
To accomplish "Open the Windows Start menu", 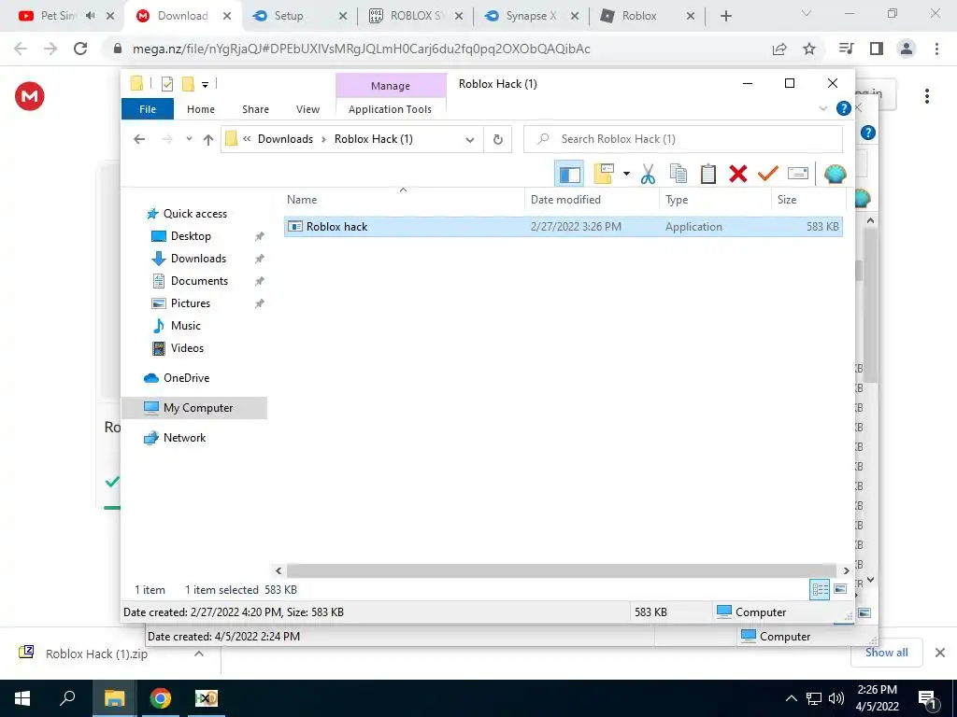I will (22, 698).
